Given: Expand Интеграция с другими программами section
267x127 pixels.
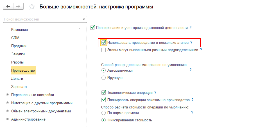Looking at the screenshot, I should [7, 103].
